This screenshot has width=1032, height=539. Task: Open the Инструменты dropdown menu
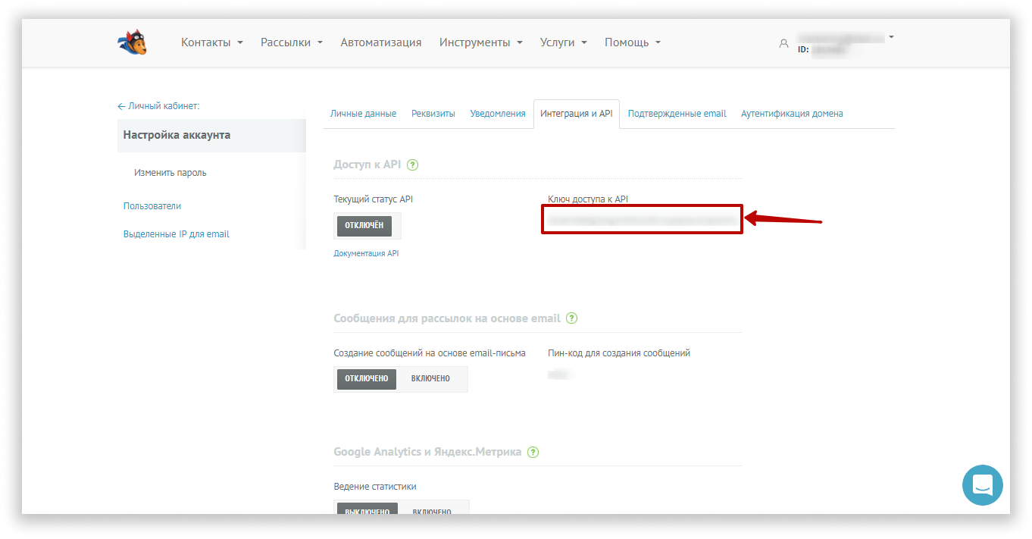point(480,42)
